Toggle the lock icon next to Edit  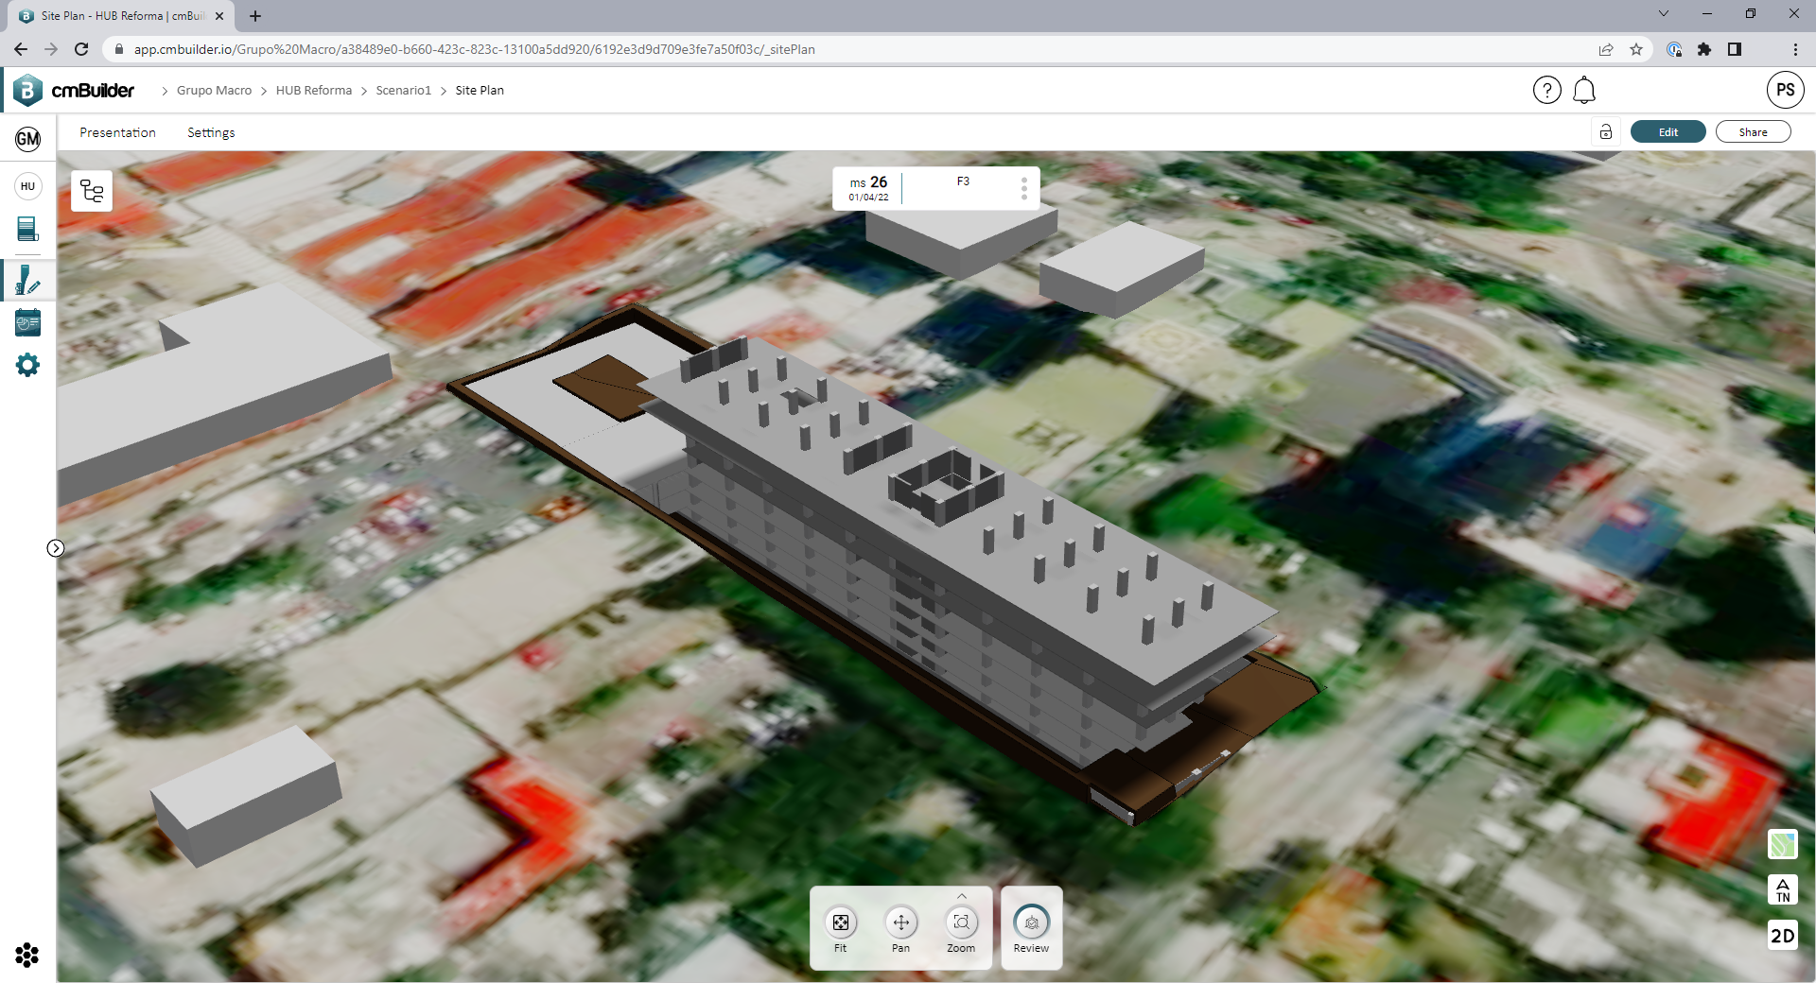point(1606,132)
